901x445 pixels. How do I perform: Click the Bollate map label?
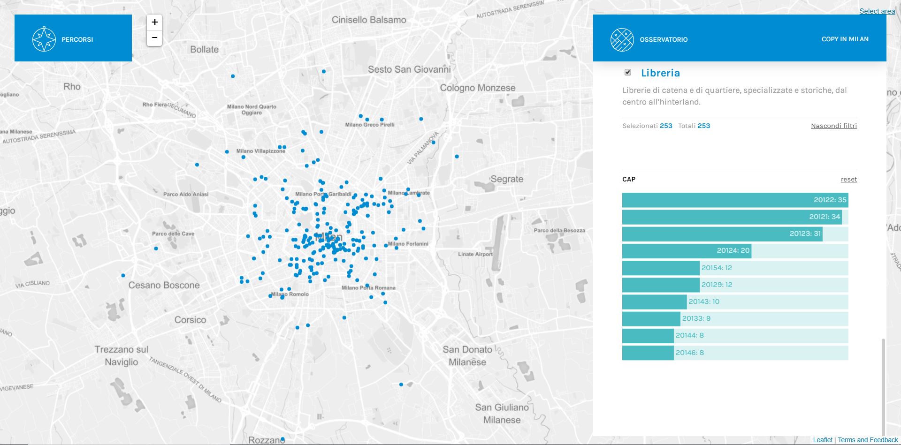click(204, 49)
